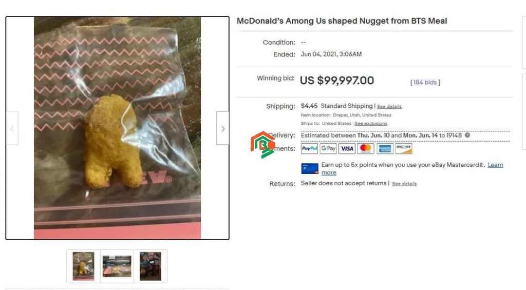Show previous photo with left arrow
The height and width of the screenshot is (290, 526).
(x=12, y=128)
